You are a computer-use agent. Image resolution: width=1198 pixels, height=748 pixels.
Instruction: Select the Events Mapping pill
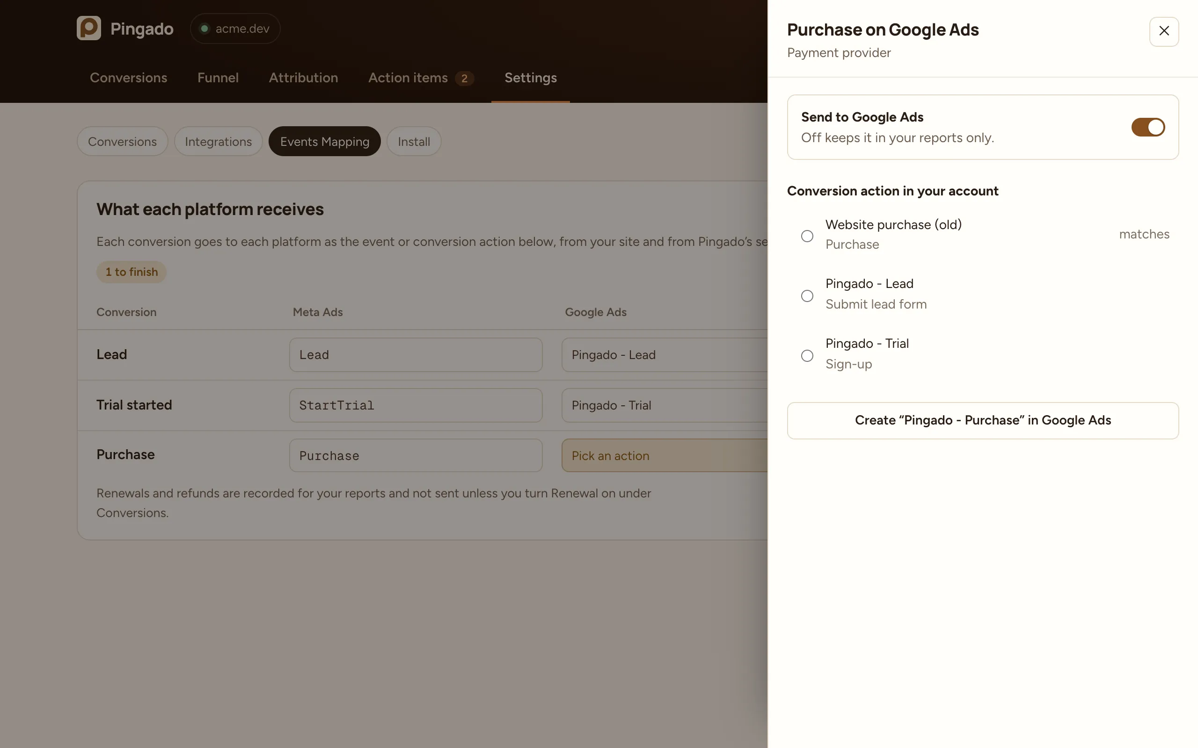click(x=325, y=142)
